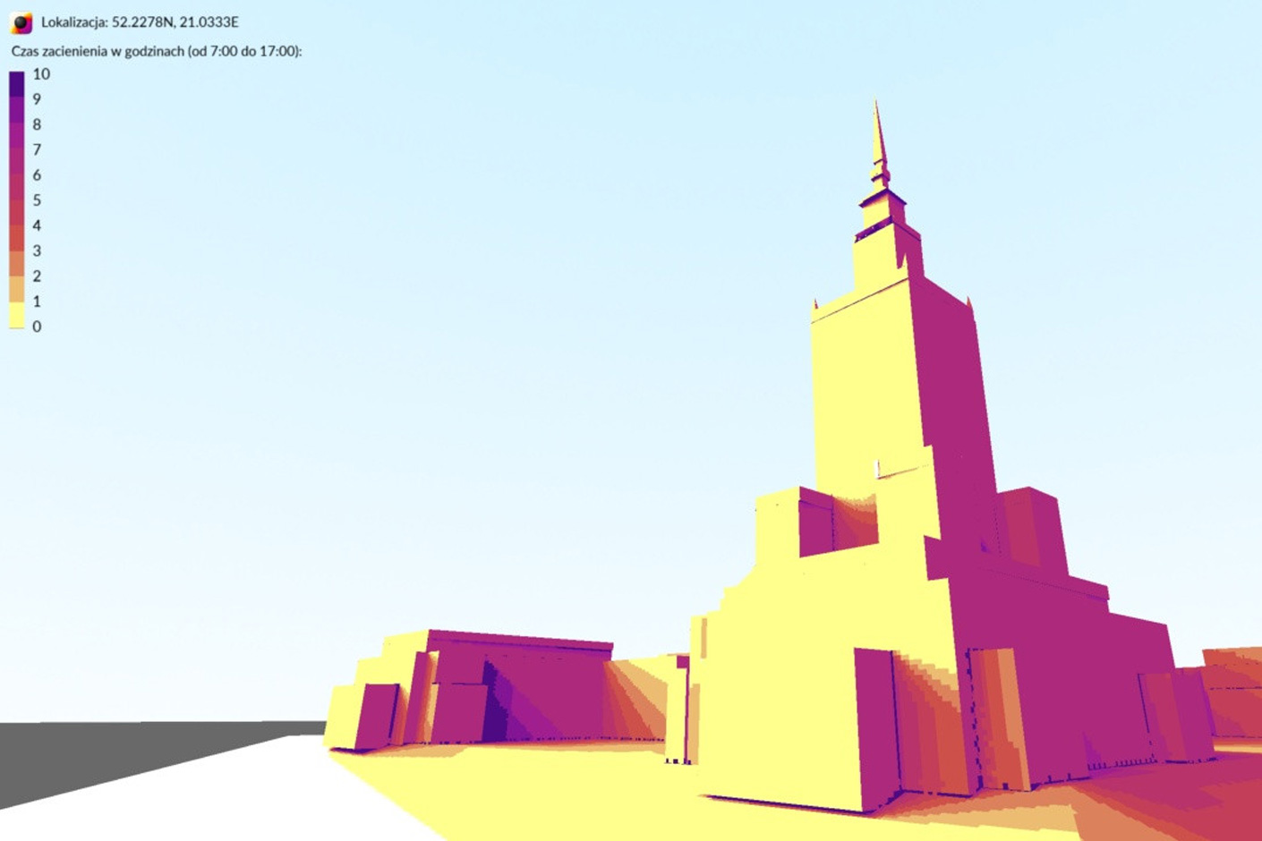Click the legend label '4'

point(37,225)
